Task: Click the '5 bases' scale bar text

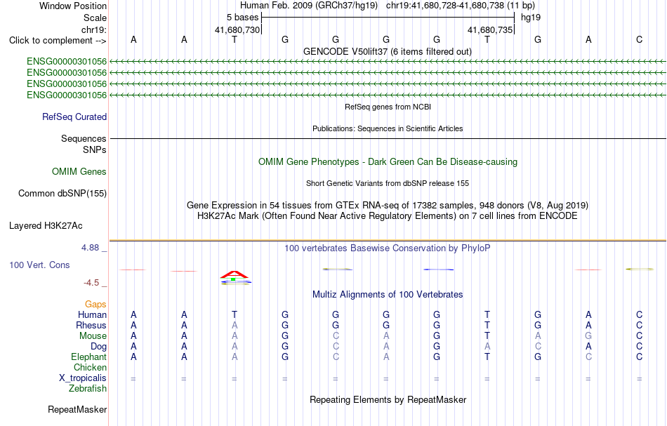Action: [x=242, y=18]
